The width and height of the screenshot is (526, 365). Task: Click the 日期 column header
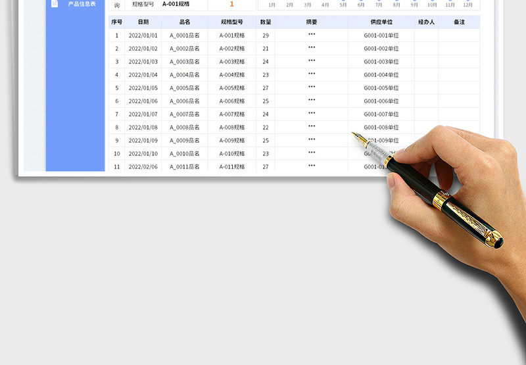(143, 22)
